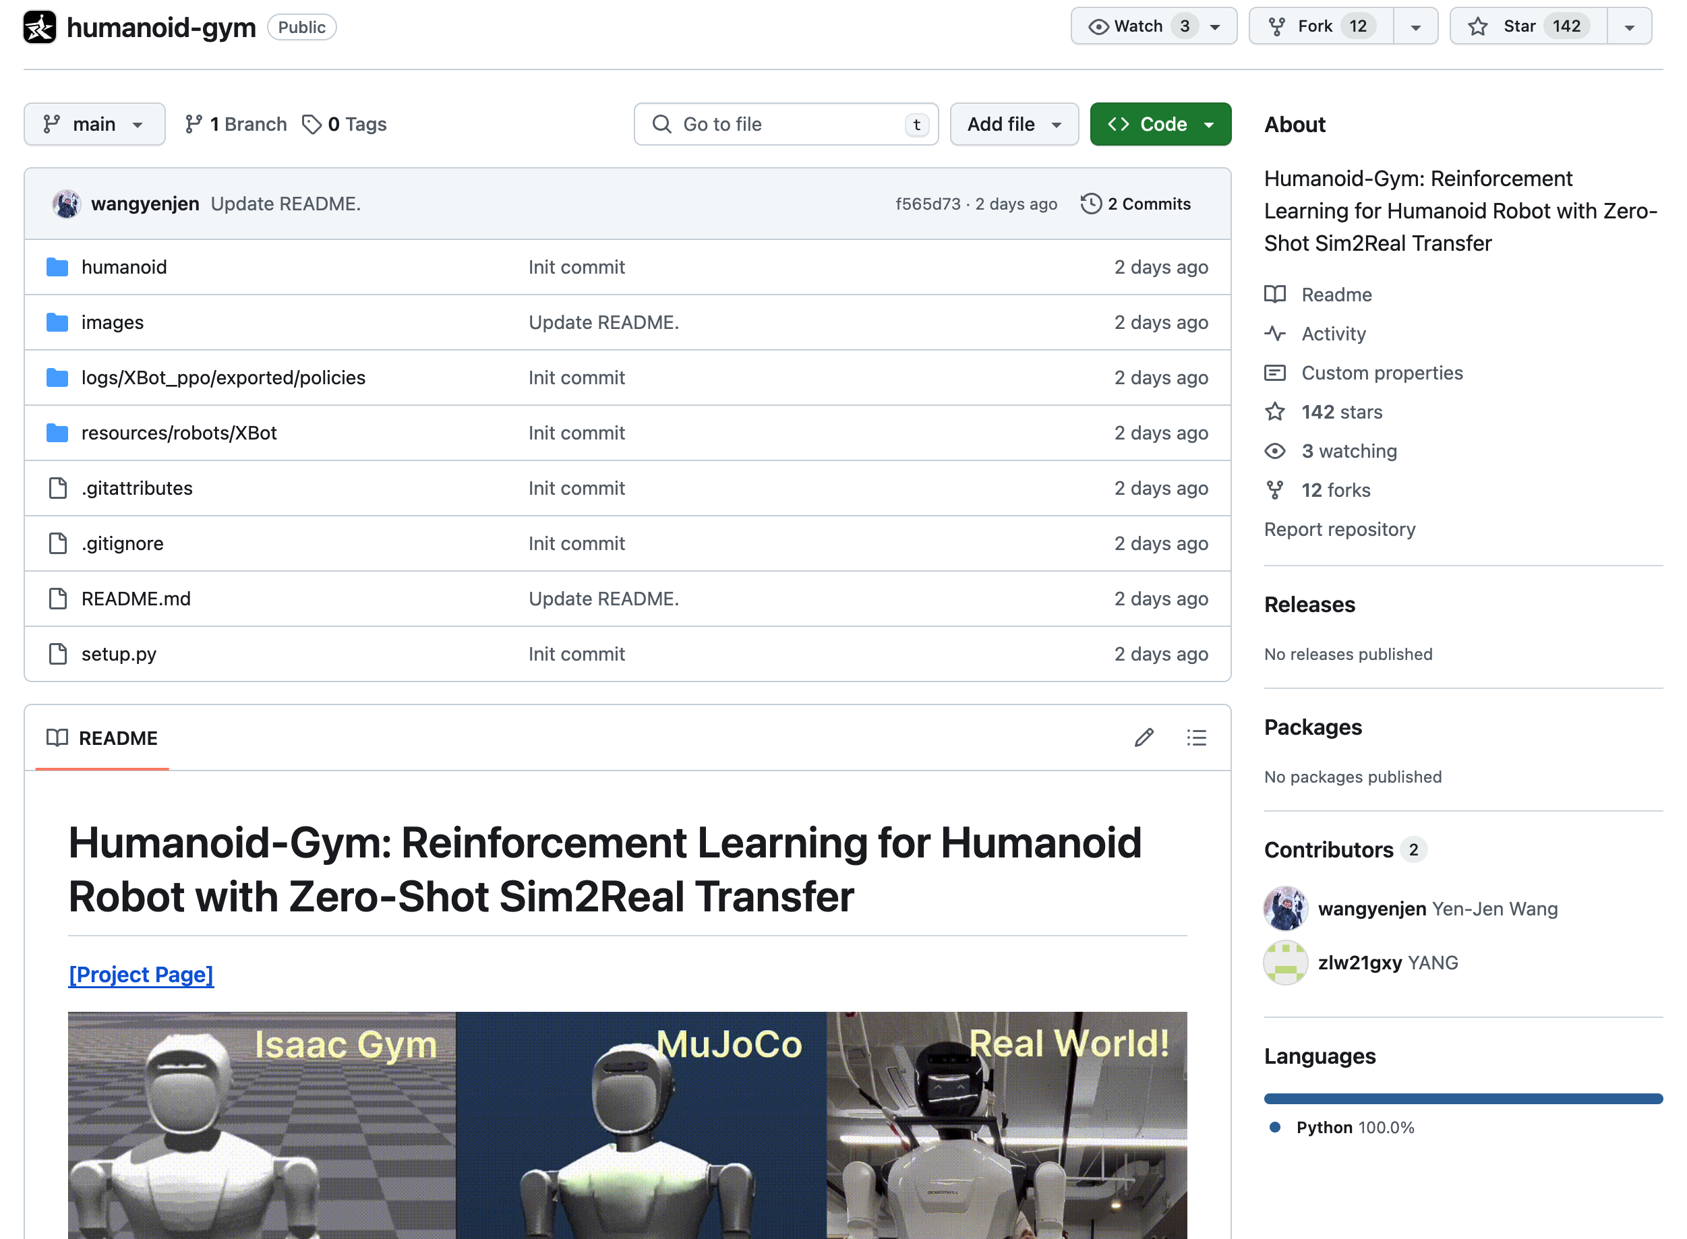Screen dimensions: 1687x1239
Task: Click the README book icon in sidebar
Action: point(1275,295)
